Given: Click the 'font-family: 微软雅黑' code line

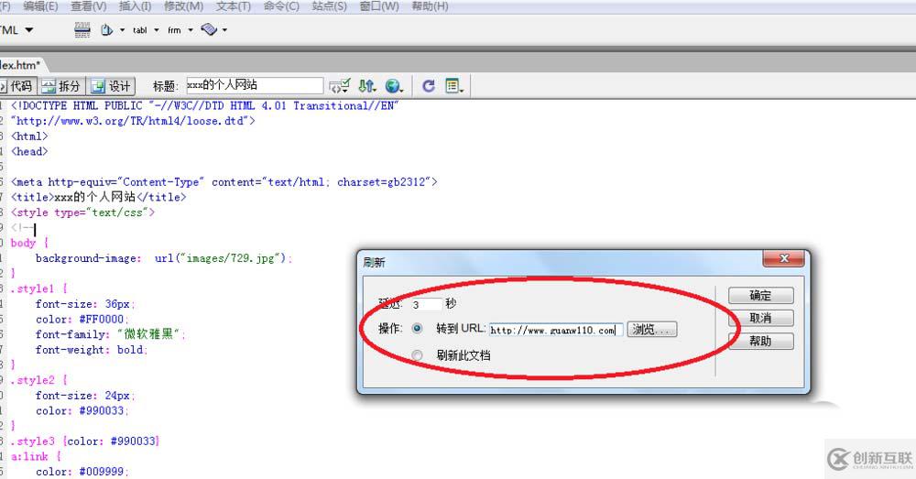Looking at the screenshot, I should click(x=111, y=334).
